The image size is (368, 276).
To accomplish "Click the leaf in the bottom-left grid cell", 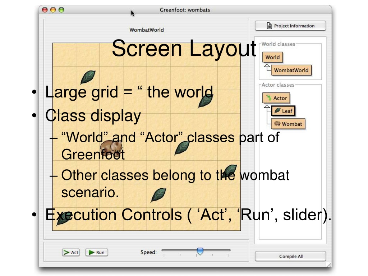I will (64, 218).
